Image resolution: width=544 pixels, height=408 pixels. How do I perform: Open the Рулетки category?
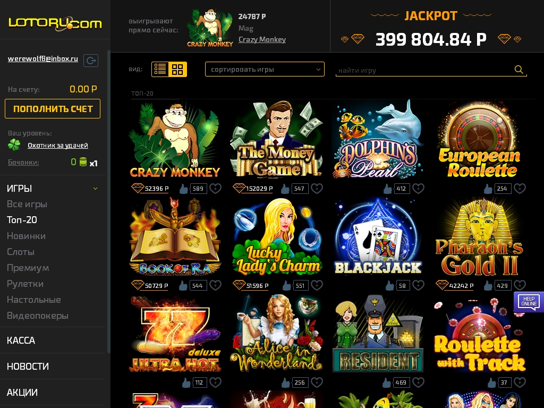coord(25,284)
